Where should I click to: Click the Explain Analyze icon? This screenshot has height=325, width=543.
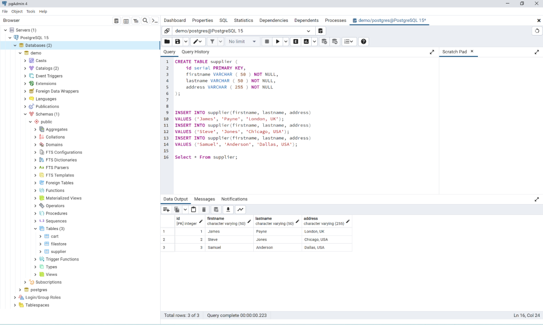[x=306, y=41]
